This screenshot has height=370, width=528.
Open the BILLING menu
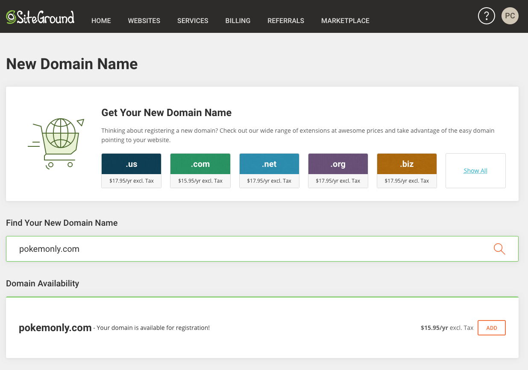(x=238, y=20)
